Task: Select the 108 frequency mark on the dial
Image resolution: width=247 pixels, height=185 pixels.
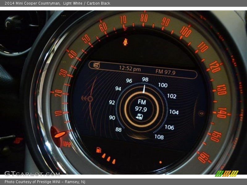Action: [x=159, y=137]
